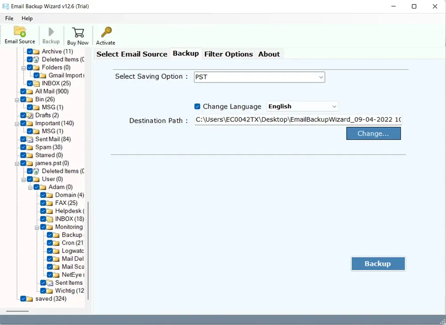This screenshot has height=325, width=446.
Task: Click the Activate key icon
Action: click(106, 33)
